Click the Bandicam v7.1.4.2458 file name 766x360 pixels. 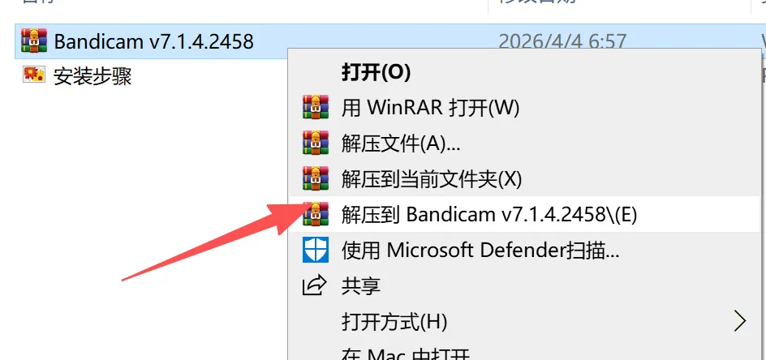[x=153, y=41]
